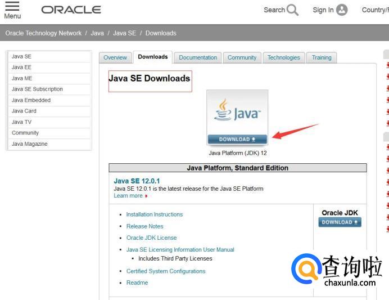Viewport: 389px width, 300px height.
Task: Open the Country/Region selector
Action: click(x=376, y=10)
